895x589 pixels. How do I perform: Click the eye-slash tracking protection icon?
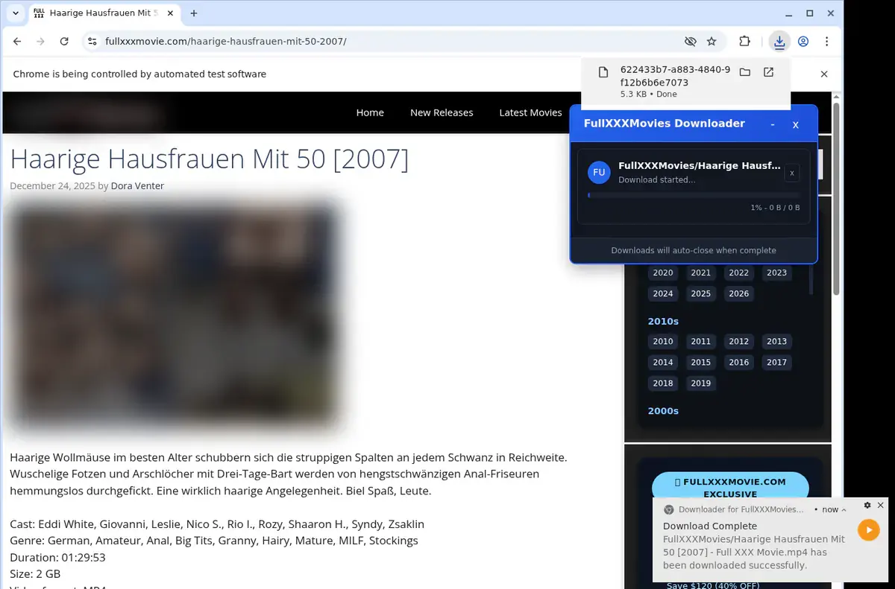click(x=690, y=42)
